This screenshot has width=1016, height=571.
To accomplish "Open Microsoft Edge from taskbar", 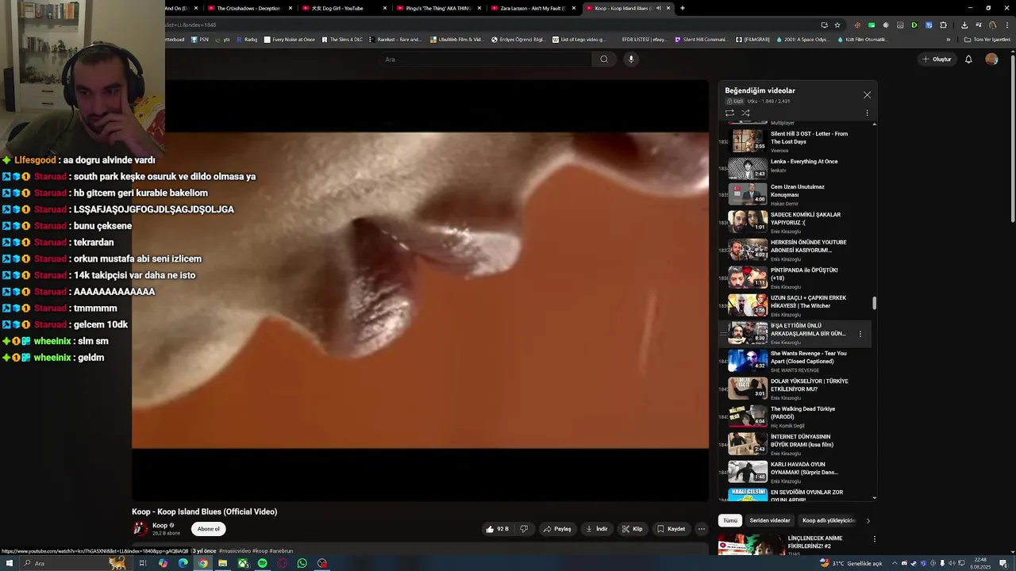I will coord(183,563).
